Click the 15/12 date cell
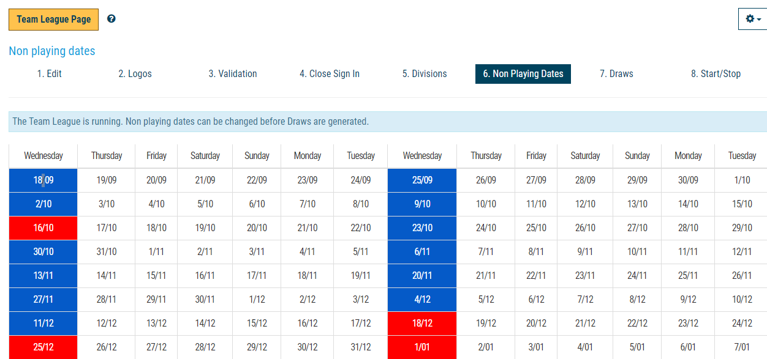Image resolution: width=767 pixels, height=359 pixels. [257, 324]
